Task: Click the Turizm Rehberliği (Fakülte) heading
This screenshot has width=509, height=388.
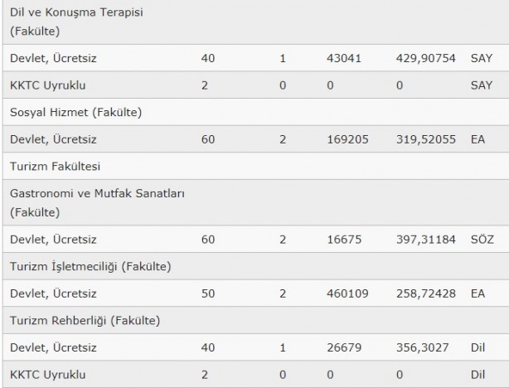Action: 85,321
